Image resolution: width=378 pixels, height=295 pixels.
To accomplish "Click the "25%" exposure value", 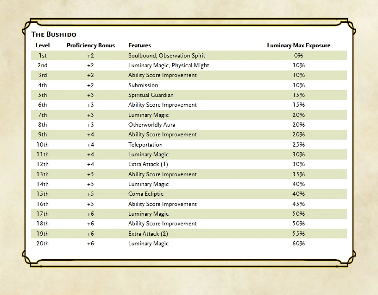I will (299, 145).
